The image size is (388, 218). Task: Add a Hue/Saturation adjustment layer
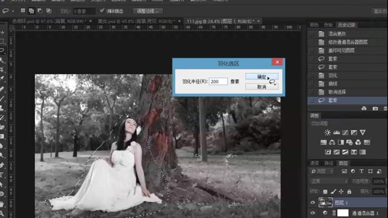(x=324, y=142)
